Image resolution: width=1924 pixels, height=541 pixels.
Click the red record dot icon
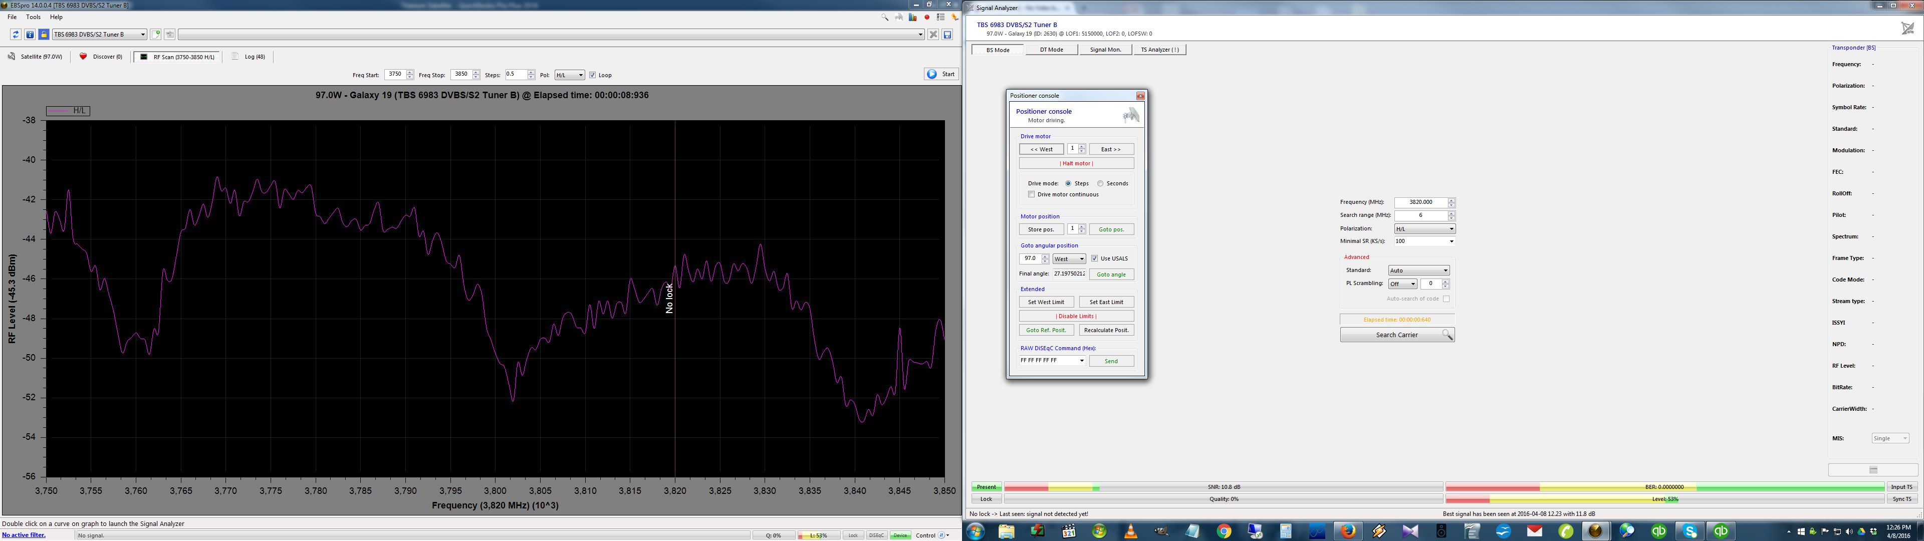click(x=927, y=17)
